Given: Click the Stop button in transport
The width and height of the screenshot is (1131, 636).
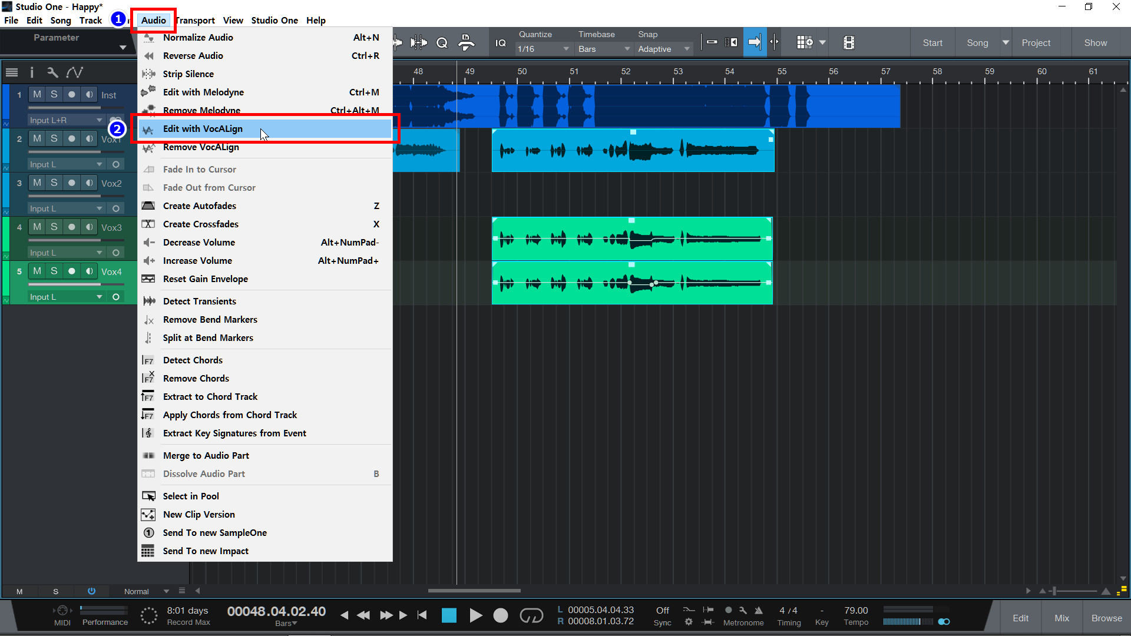Looking at the screenshot, I should click(x=449, y=615).
